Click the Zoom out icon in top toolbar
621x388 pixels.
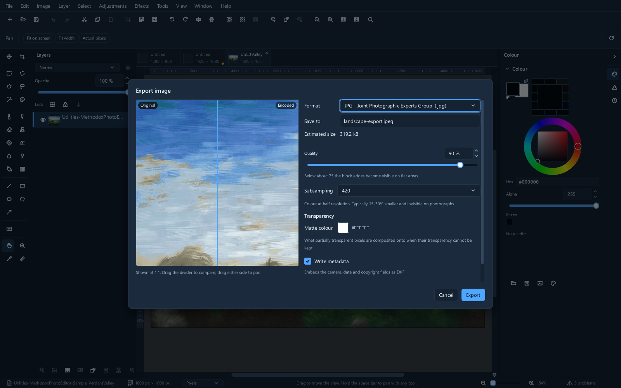[x=317, y=19]
